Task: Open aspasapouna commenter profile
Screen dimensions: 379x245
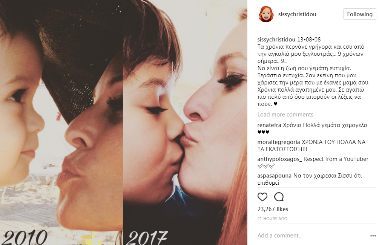Action: coord(275,176)
